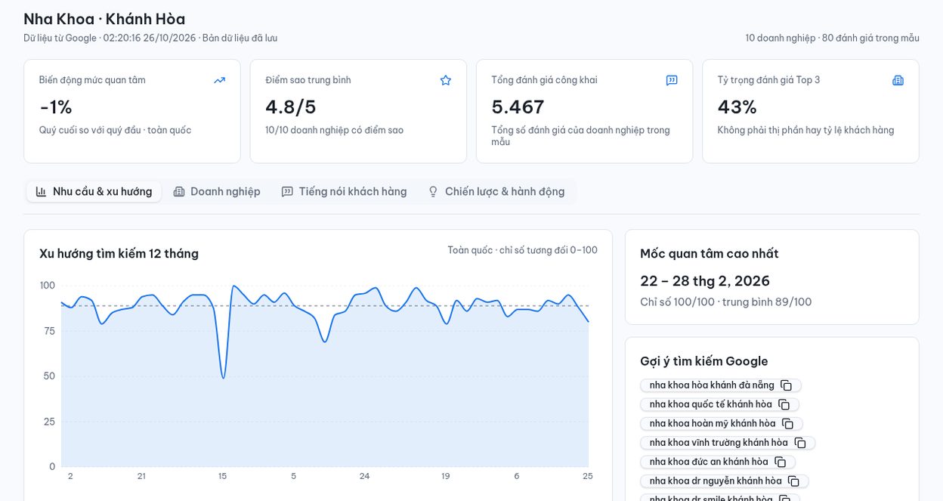Viewport: 943px width, 501px height.
Task: Click the "Xu hướng tìm kiếm 12 tháng" heading
Action: point(119,254)
